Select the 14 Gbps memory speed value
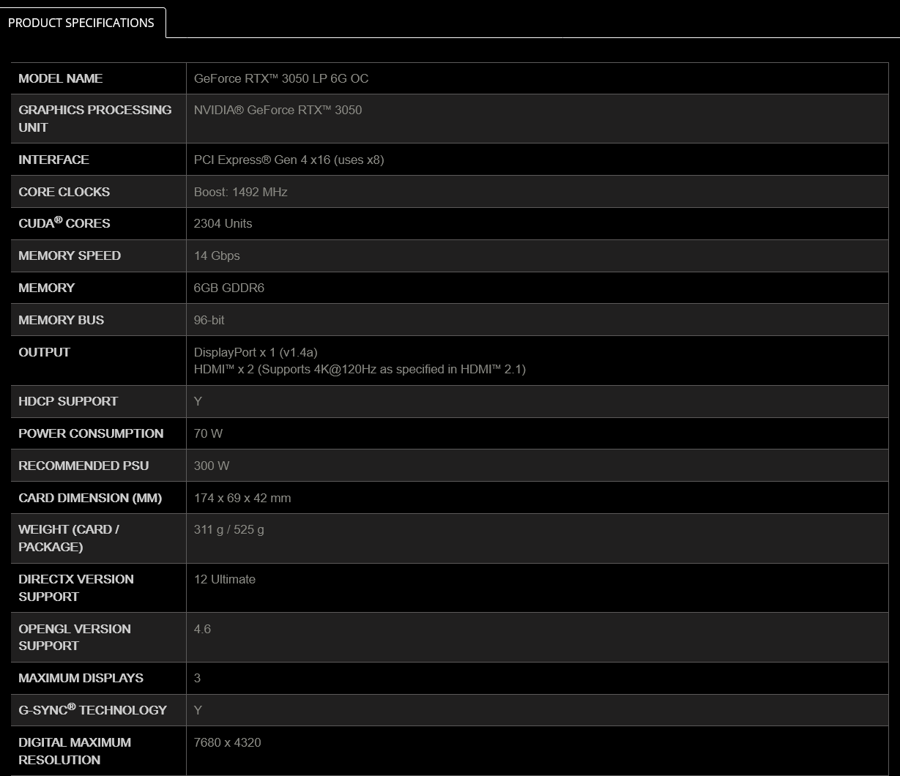 217,255
